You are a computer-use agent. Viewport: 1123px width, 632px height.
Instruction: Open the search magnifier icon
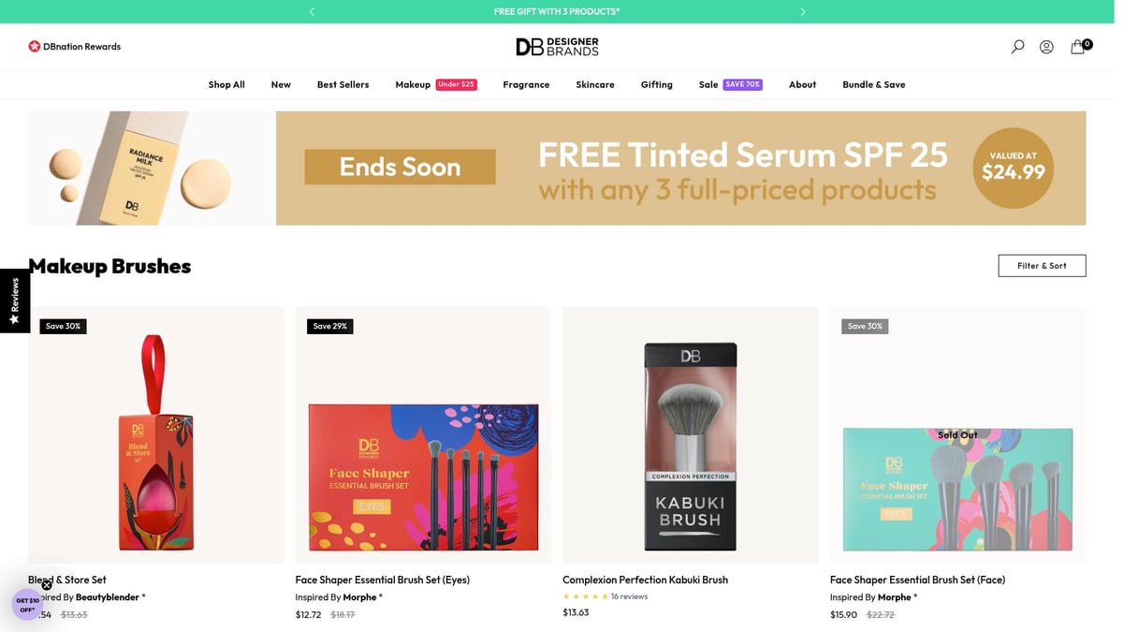tap(1017, 47)
